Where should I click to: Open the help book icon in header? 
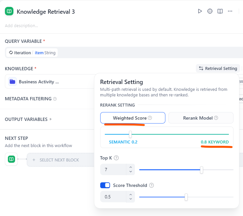tap(220, 11)
